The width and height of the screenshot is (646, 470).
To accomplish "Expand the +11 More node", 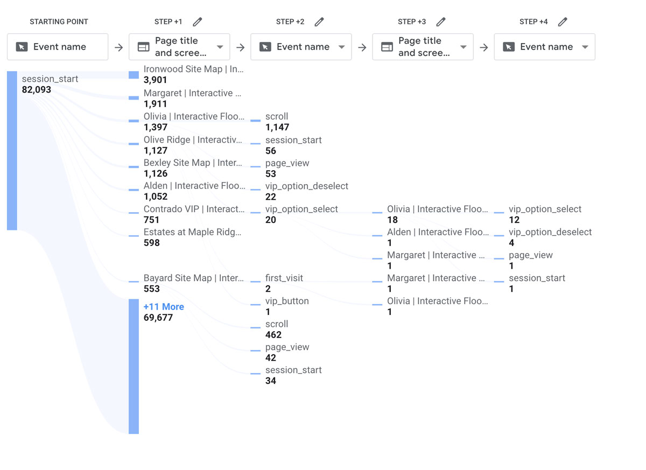I will coord(164,307).
